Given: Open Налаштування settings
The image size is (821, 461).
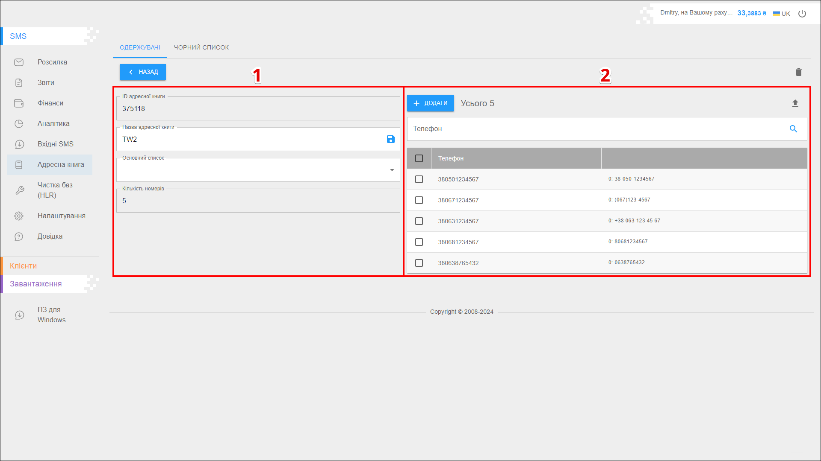Looking at the screenshot, I should tap(61, 216).
